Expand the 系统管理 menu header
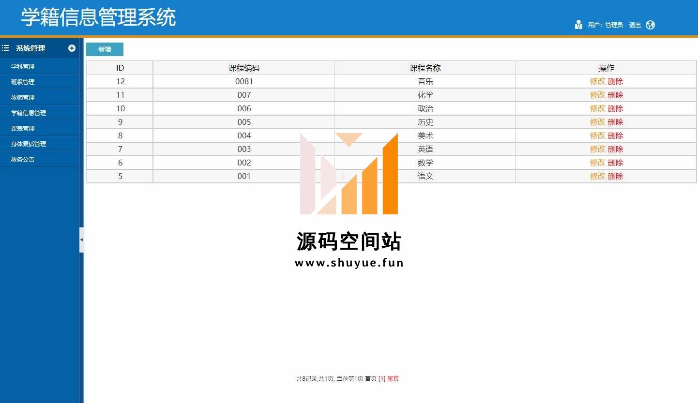The image size is (698, 403). point(39,48)
